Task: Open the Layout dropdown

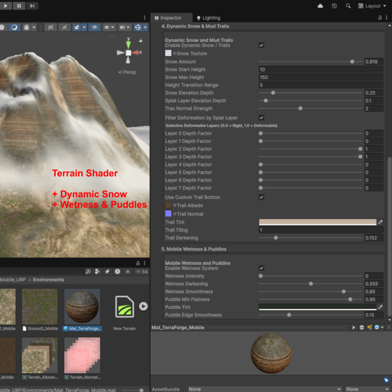Action: point(372,6)
